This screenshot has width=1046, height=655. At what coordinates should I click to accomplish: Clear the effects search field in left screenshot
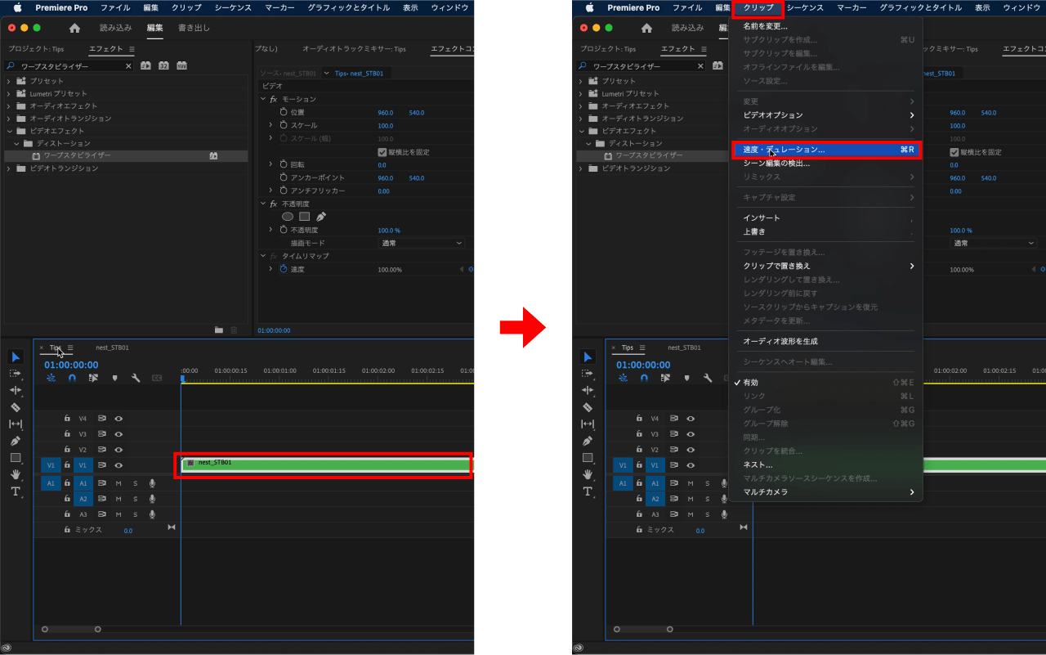tap(128, 66)
